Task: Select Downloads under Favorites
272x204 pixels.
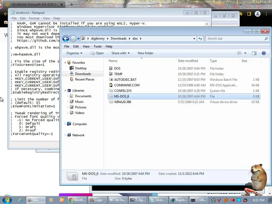Action: pos(83,74)
